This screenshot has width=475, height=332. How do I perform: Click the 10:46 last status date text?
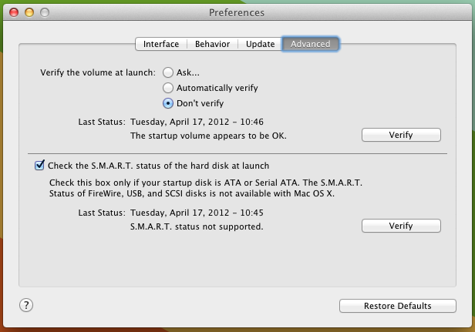point(197,122)
